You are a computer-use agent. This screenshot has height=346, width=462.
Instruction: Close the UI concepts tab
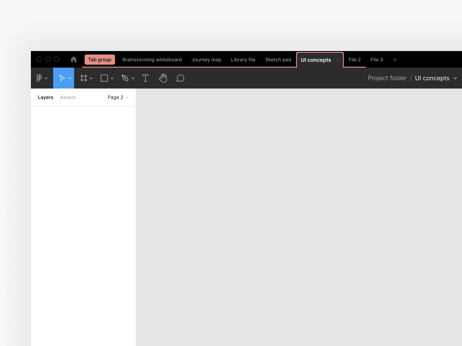[x=337, y=60]
